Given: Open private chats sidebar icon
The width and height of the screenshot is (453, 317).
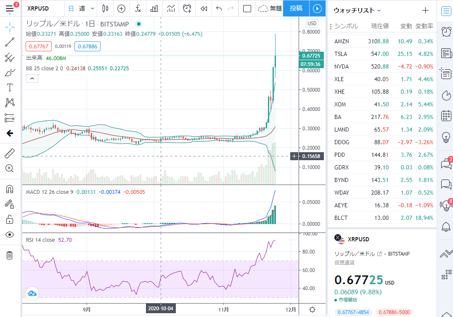Looking at the screenshot, I should point(446,184).
